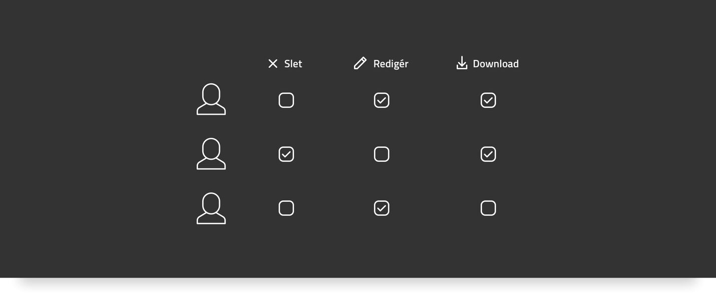Click the pencil icon beside Redigér
This screenshot has width=716, height=297.
click(360, 63)
